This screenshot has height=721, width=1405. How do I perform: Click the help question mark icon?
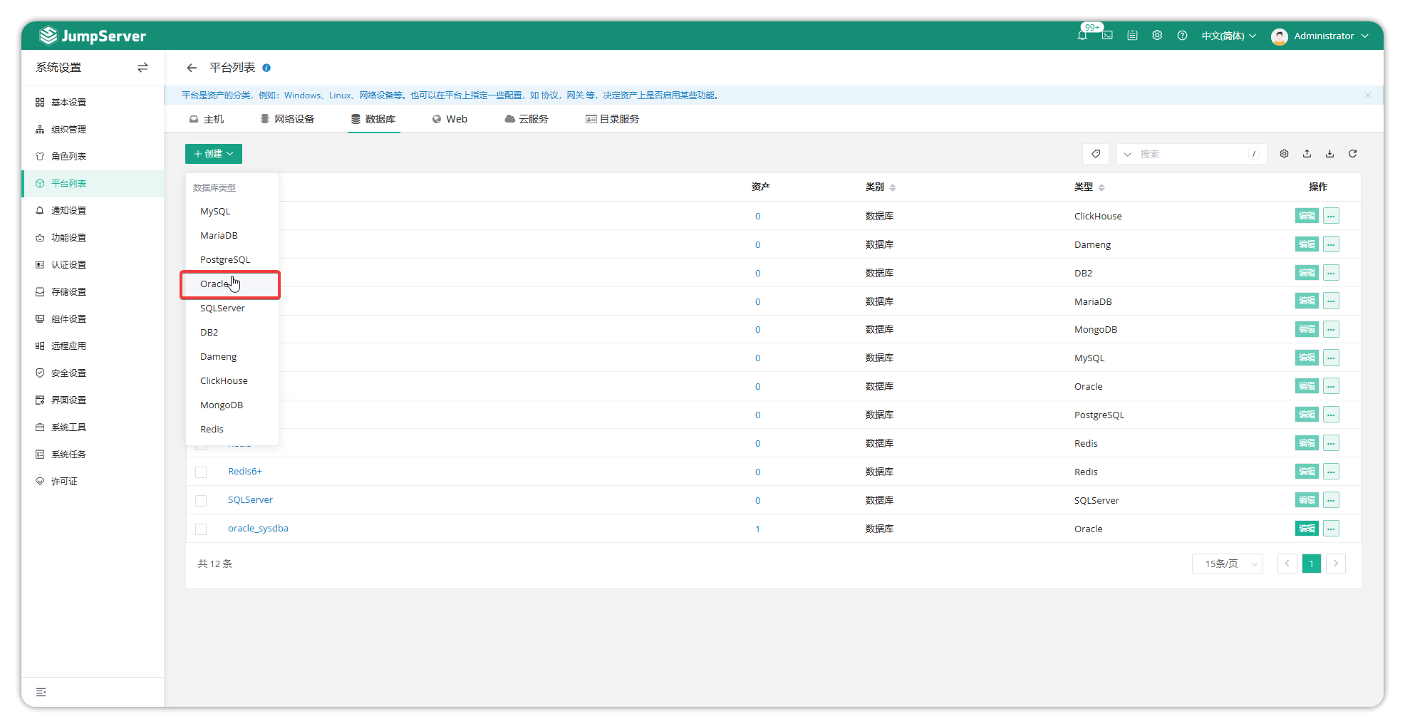[1182, 36]
